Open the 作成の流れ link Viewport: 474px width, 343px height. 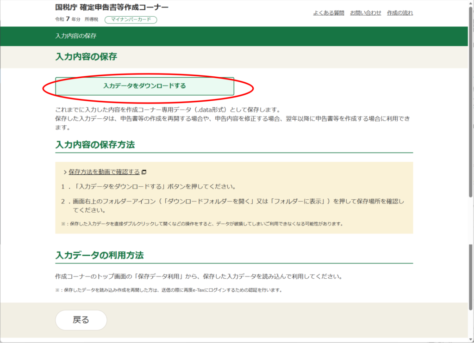tap(399, 13)
